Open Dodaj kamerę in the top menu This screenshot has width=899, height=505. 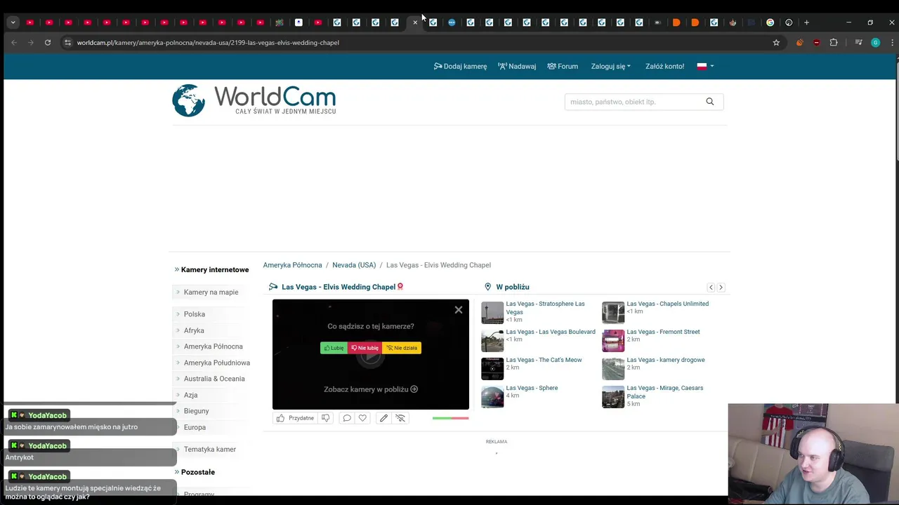point(460,67)
